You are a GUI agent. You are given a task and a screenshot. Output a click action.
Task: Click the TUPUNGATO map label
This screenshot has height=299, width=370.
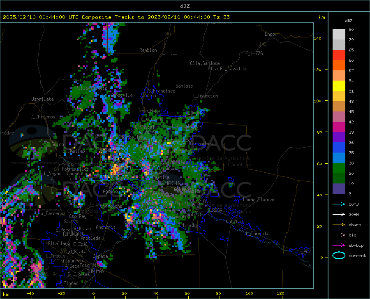tap(74, 234)
